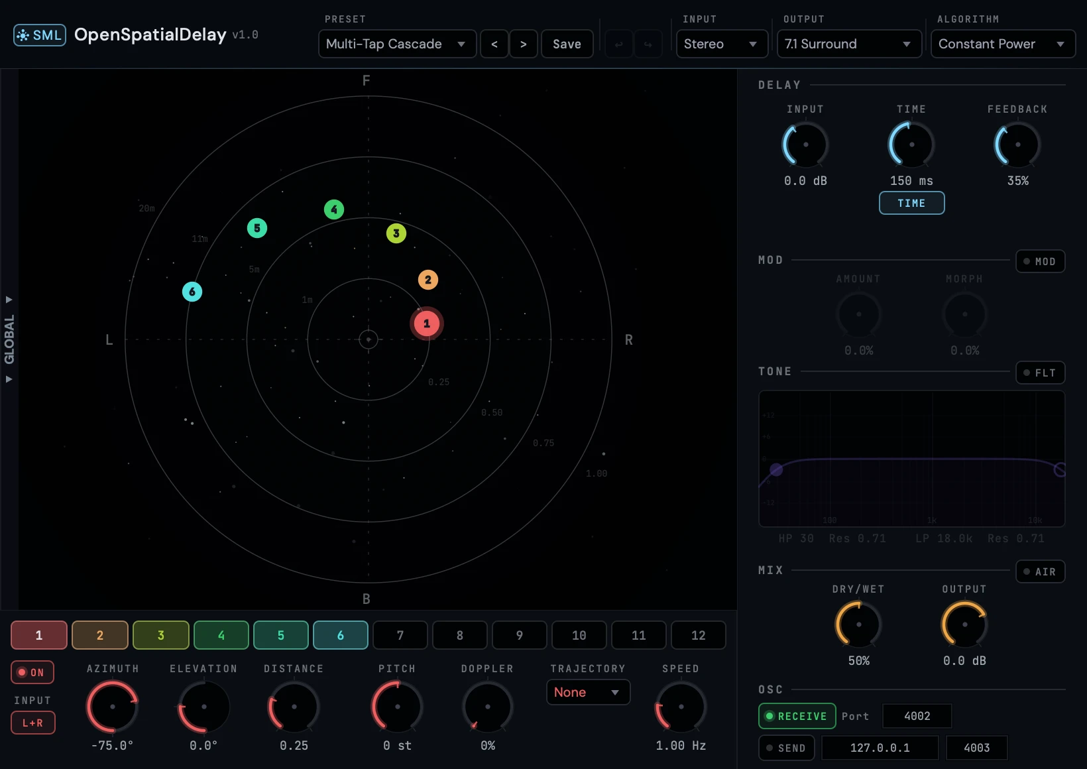
Task: Select delay tap node 3 in the field
Action: 396,233
